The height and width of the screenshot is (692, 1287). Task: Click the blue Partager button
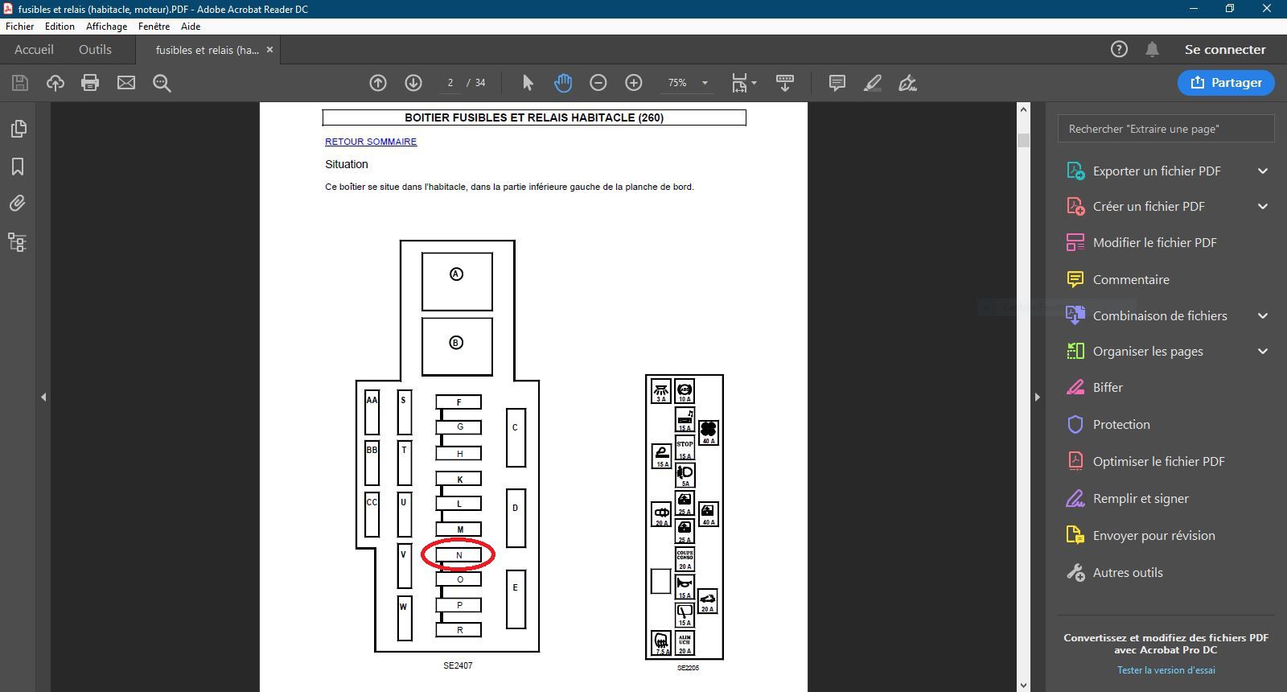(x=1226, y=82)
